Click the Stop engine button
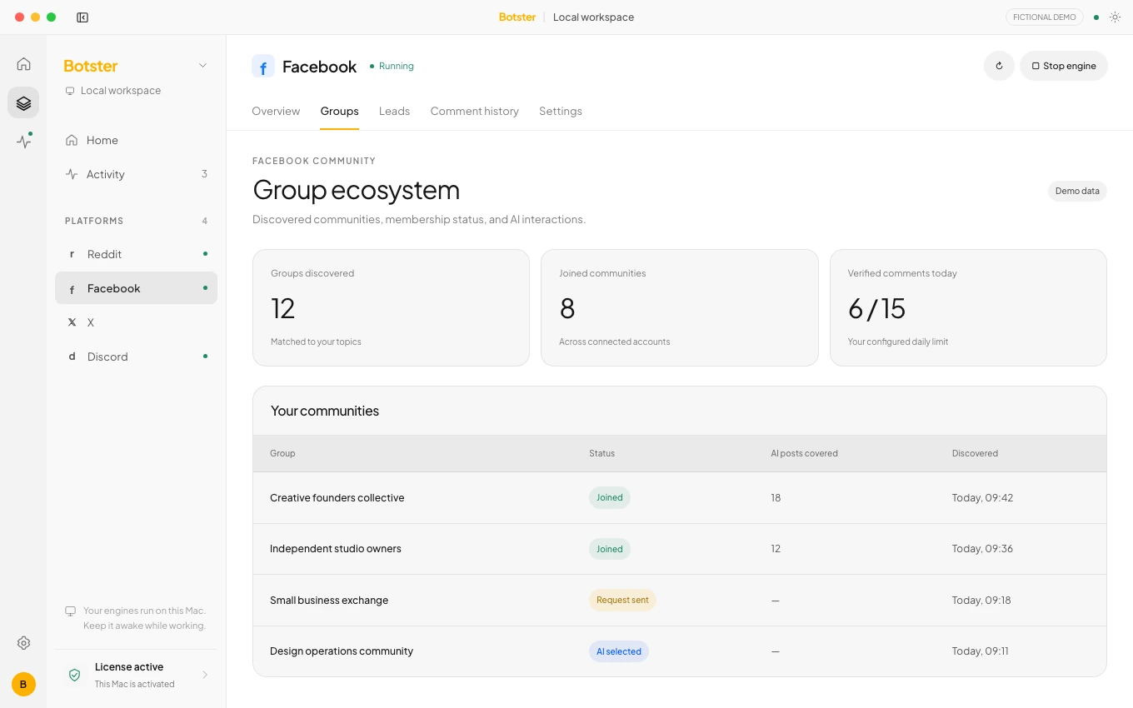The width and height of the screenshot is (1133, 708). click(1064, 66)
